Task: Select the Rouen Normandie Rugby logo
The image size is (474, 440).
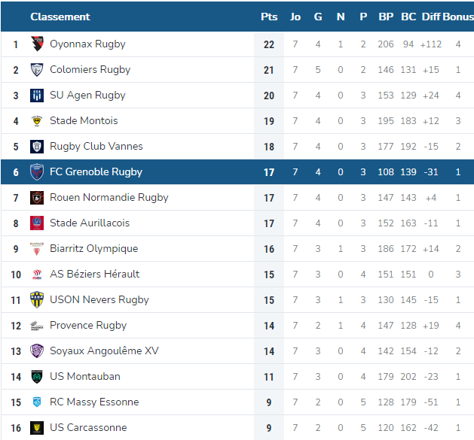Action: pos(37,198)
